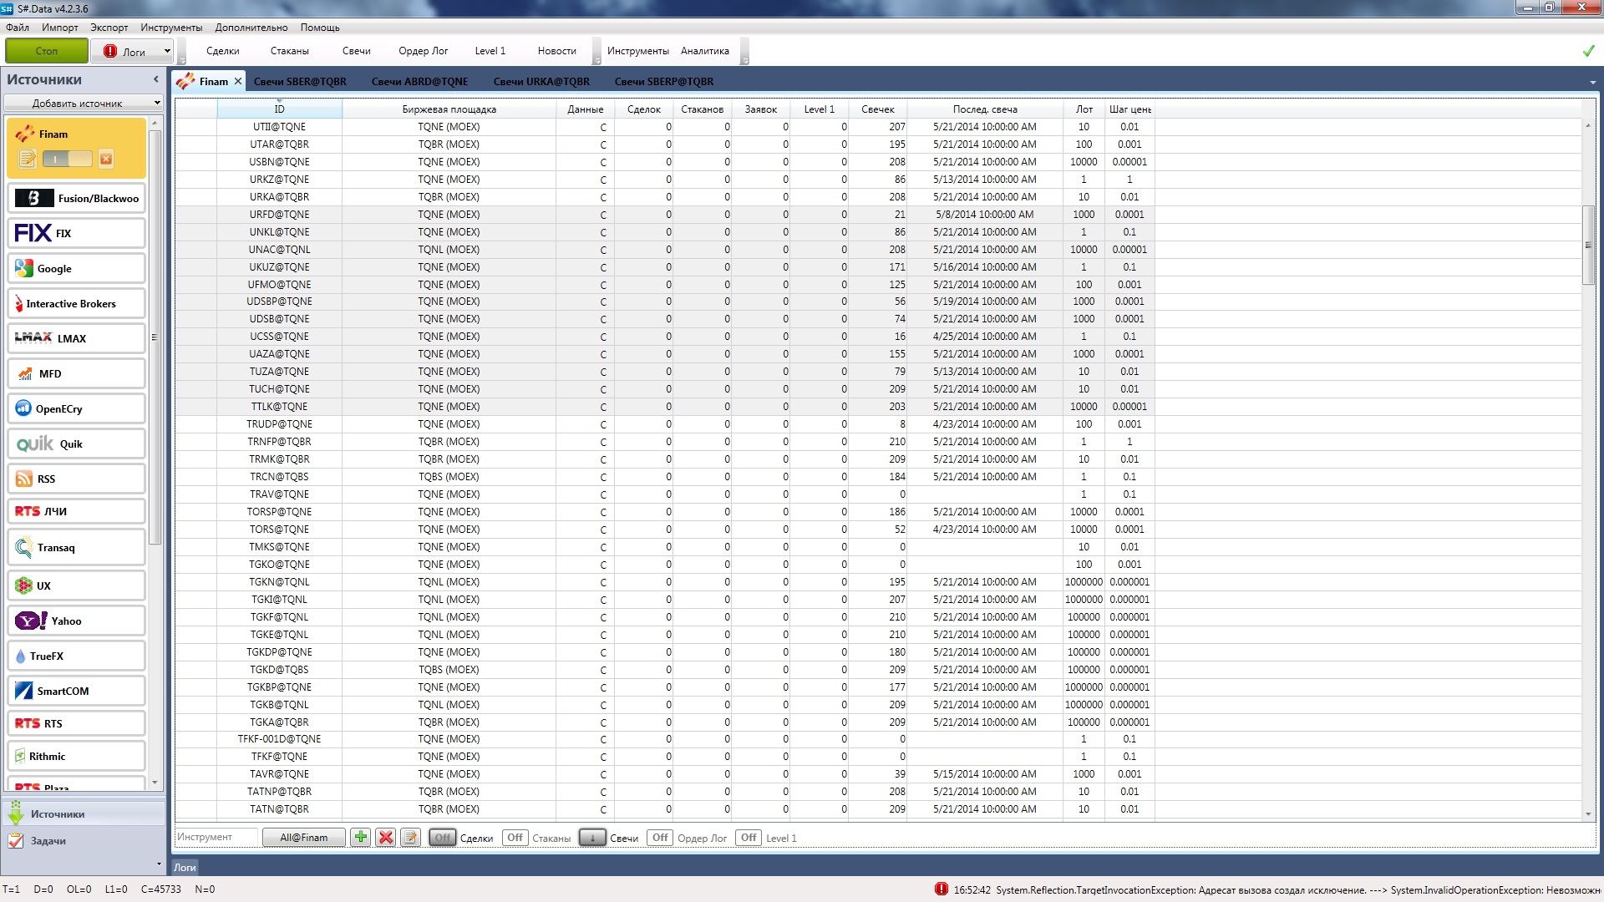Image resolution: width=1604 pixels, height=902 pixels.
Task: Select the RTS ЛЧИ source
Action: 77,512
